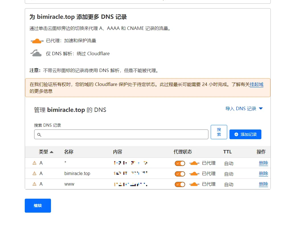Screen dimensions: 287x226
Task: Click the 为 bimiracle.top 添加更多 DNS 记录 heading
Action: [x=78, y=17]
